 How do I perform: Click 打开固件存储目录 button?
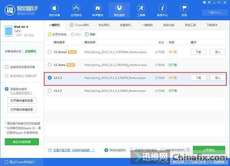point(22,110)
